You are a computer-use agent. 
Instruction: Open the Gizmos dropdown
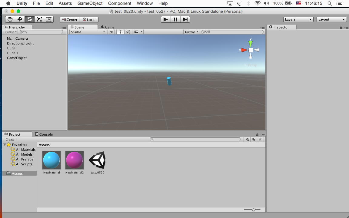(191, 32)
